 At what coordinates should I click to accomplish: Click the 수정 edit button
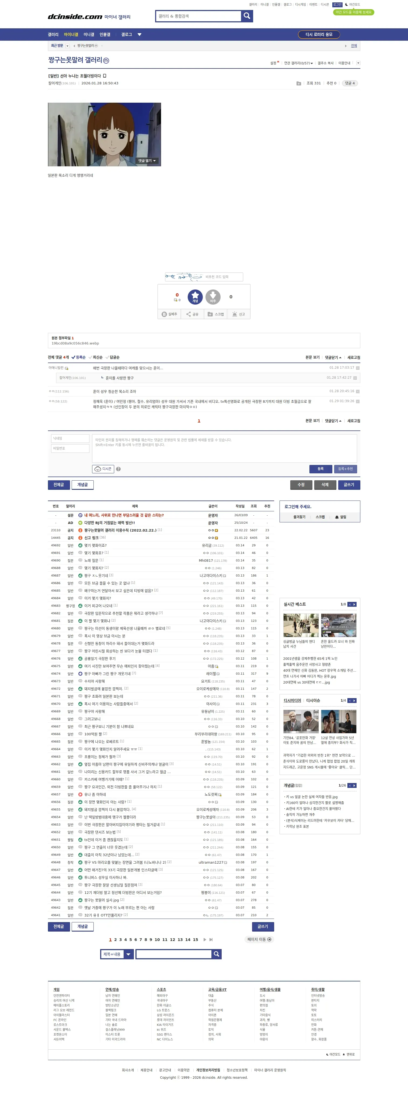click(x=301, y=485)
